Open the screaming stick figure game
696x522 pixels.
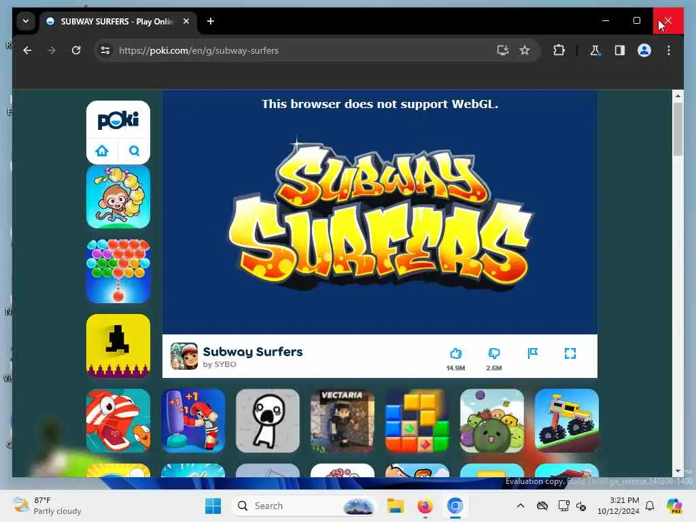click(268, 421)
